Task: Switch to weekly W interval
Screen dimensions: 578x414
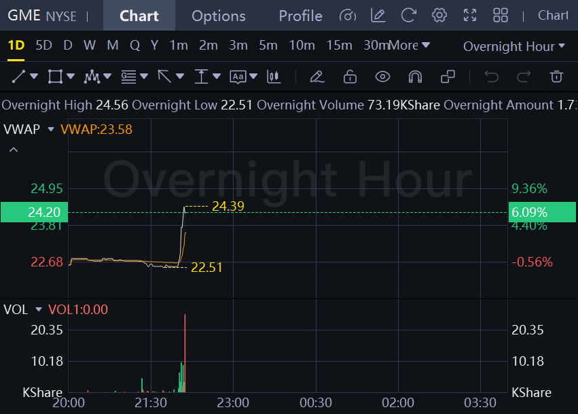Action: click(x=90, y=46)
